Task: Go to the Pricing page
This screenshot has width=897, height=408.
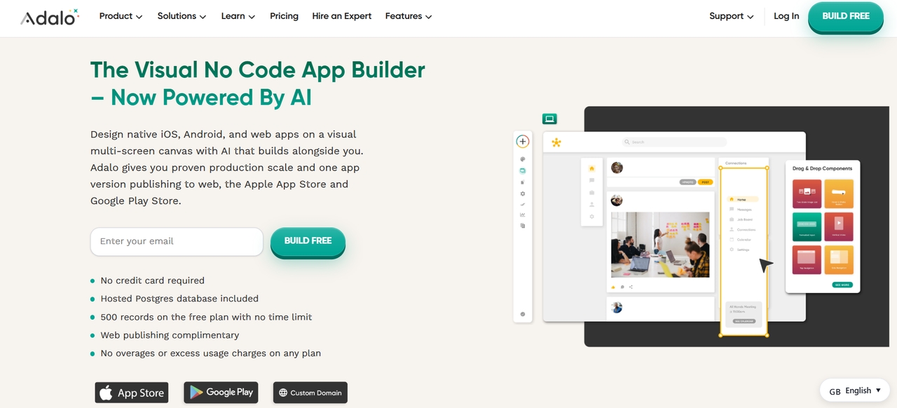Action: [284, 16]
